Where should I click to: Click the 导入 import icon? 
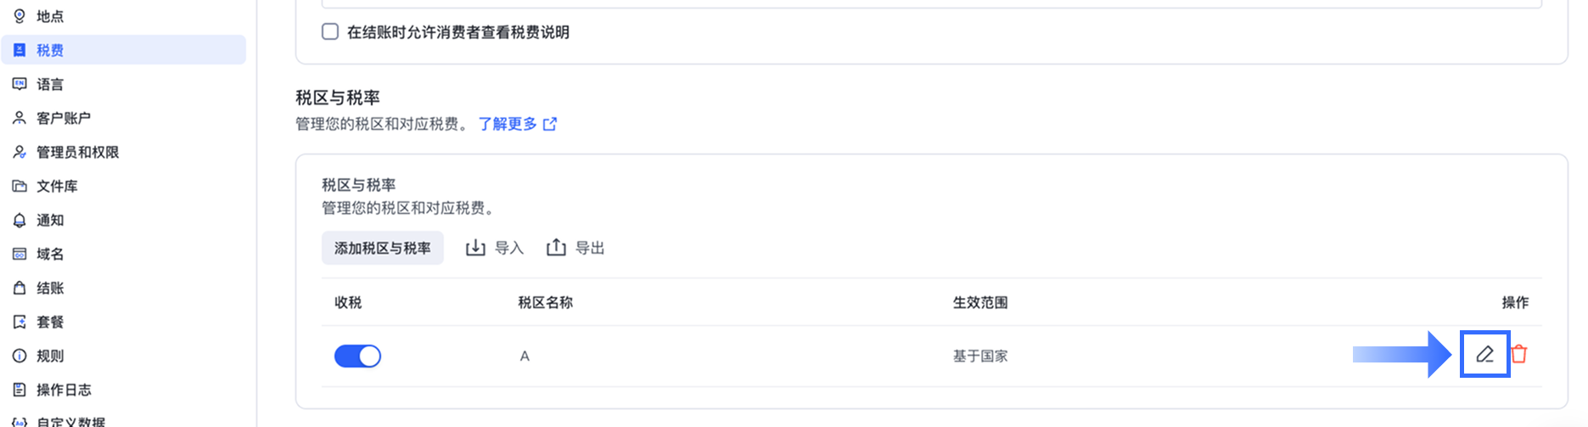(475, 248)
